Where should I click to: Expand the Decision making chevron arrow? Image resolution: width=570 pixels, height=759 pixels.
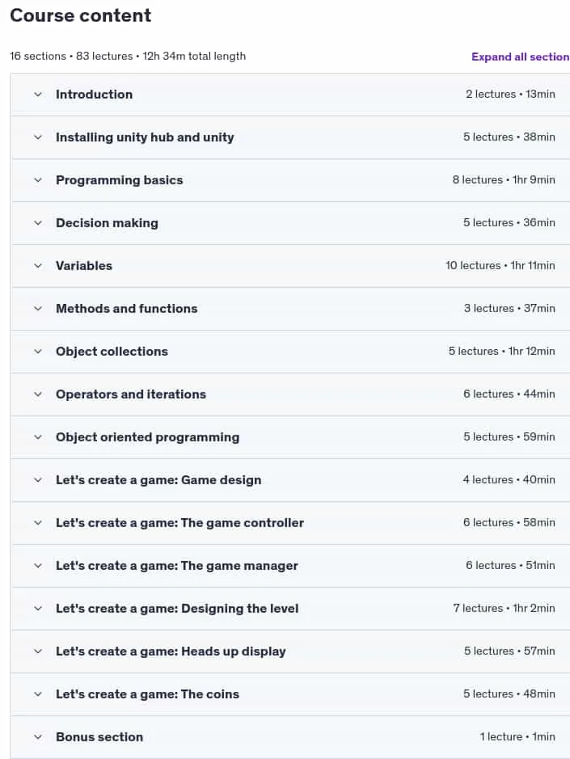tap(38, 223)
